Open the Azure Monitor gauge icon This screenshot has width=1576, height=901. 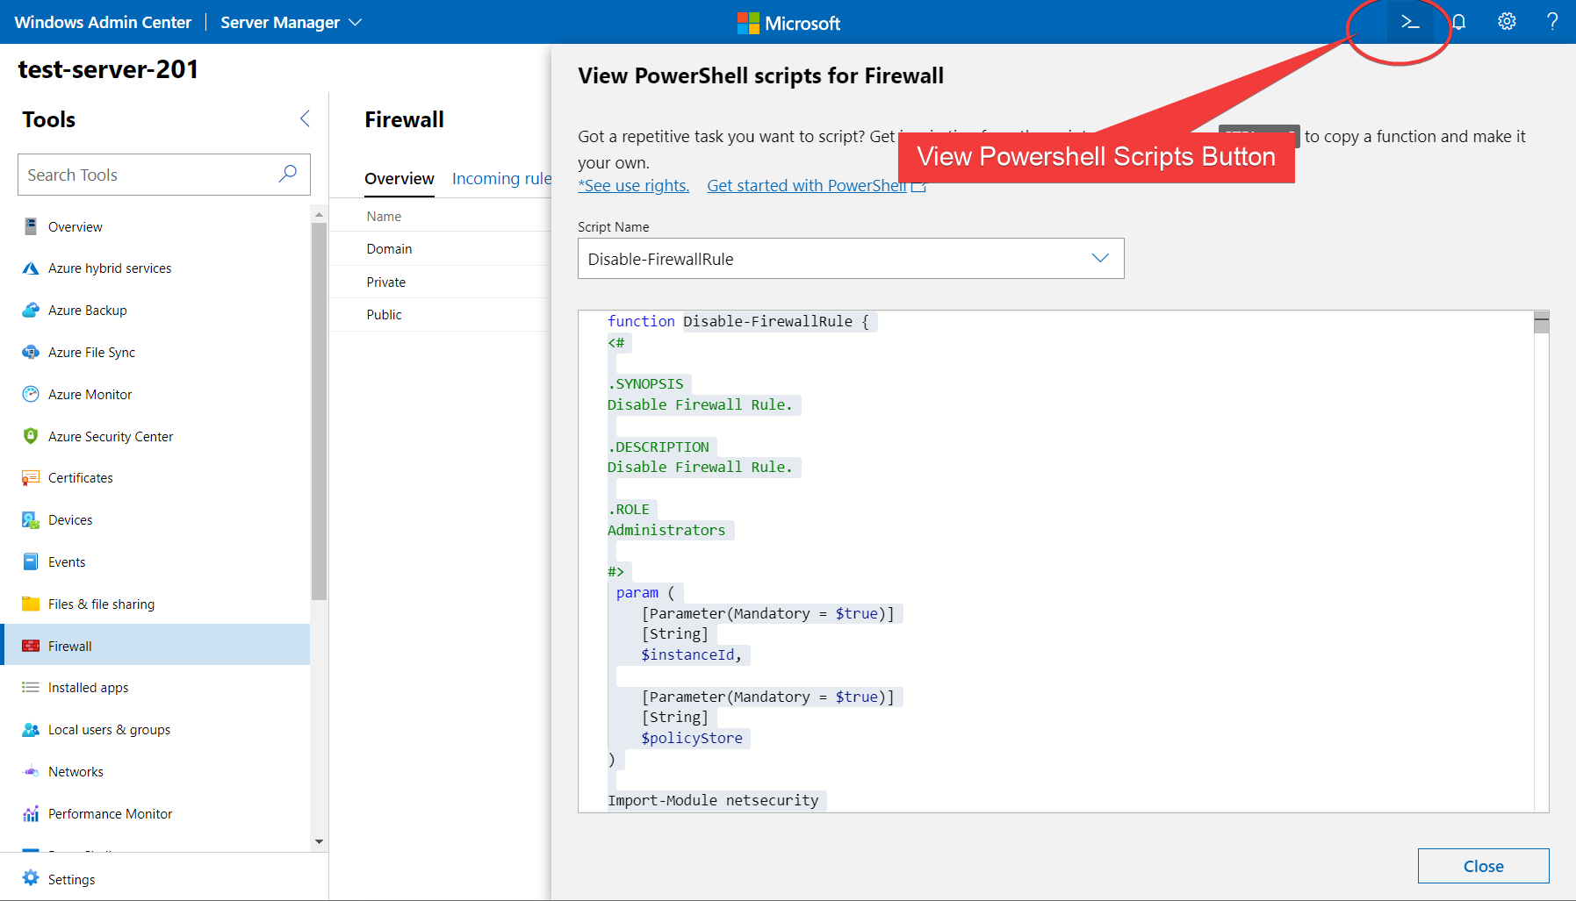(31, 395)
